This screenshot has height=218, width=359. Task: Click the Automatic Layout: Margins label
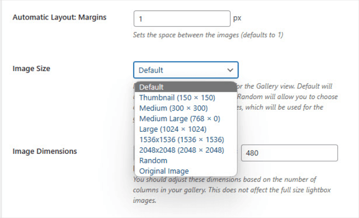click(59, 17)
